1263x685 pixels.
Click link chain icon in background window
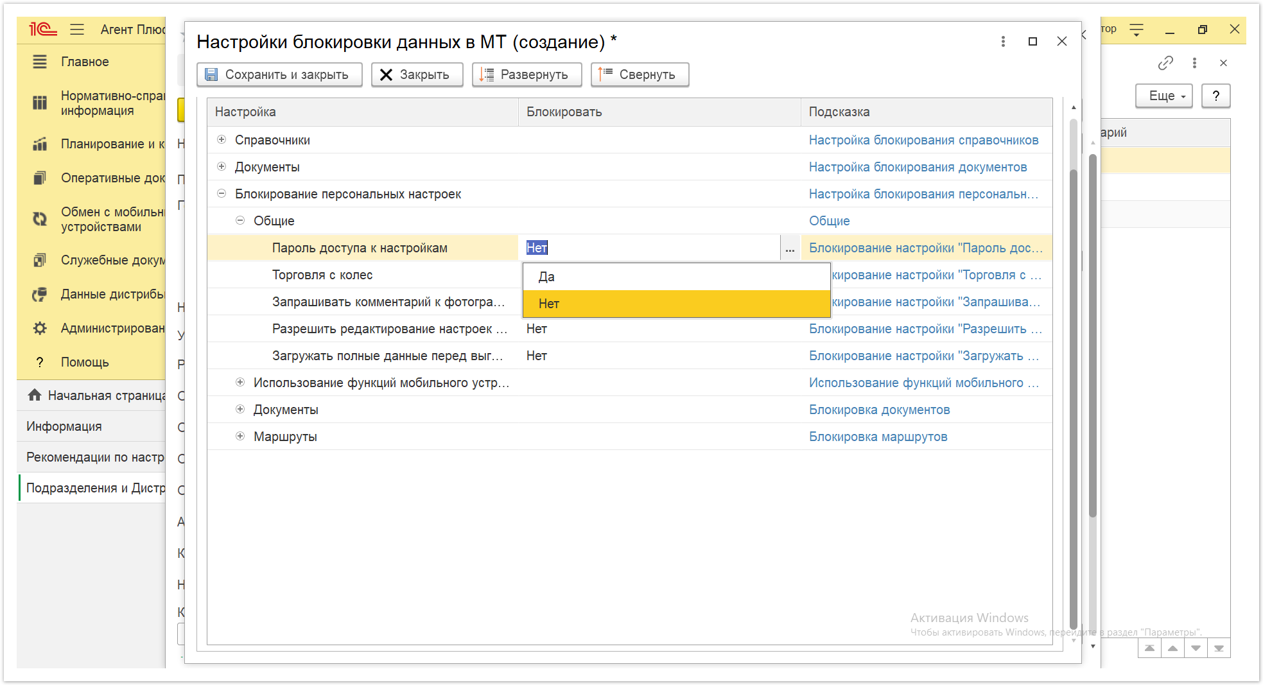point(1165,63)
